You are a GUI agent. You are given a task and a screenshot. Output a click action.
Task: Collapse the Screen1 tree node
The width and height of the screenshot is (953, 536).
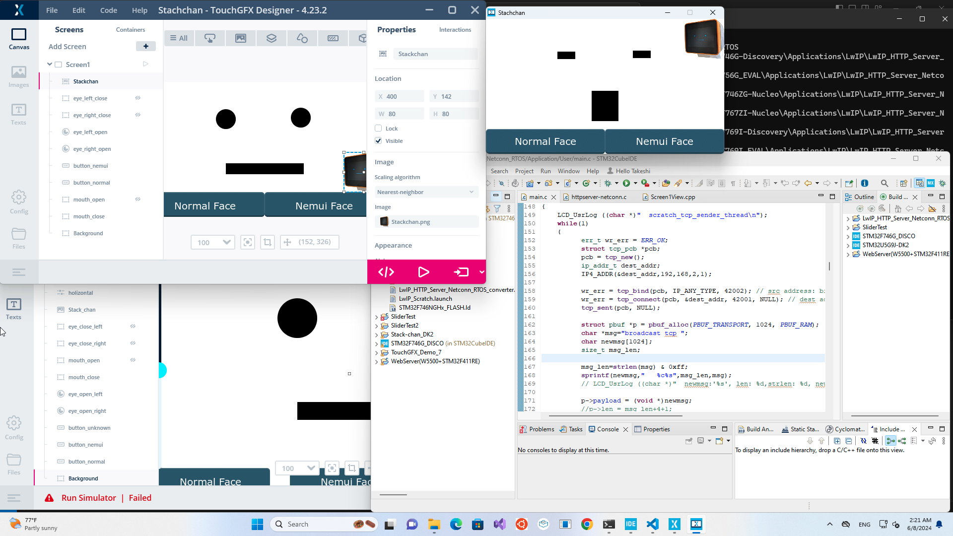(50, 65)
